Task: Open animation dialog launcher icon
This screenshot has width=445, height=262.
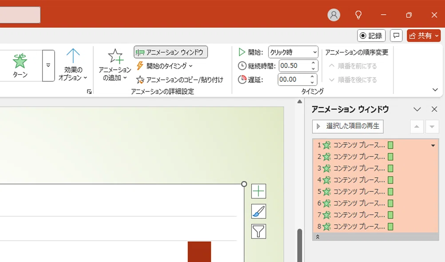Action: [x=89, y=91]
